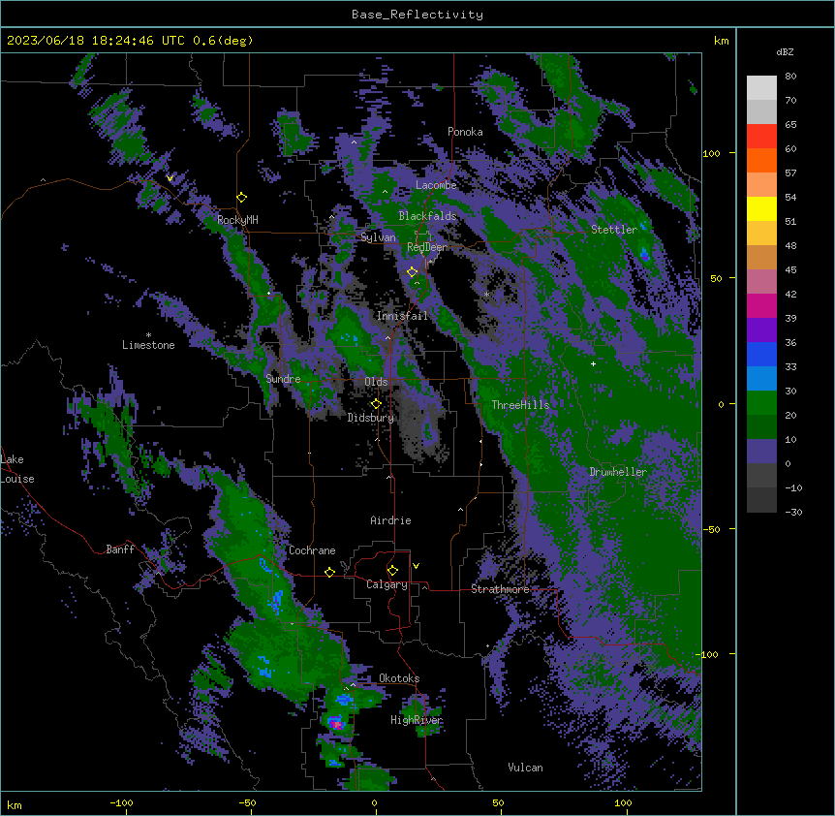Click the asterisk marker above Limestone label
The height and width of the screenshot is (816, 835).
pos(148,335)
